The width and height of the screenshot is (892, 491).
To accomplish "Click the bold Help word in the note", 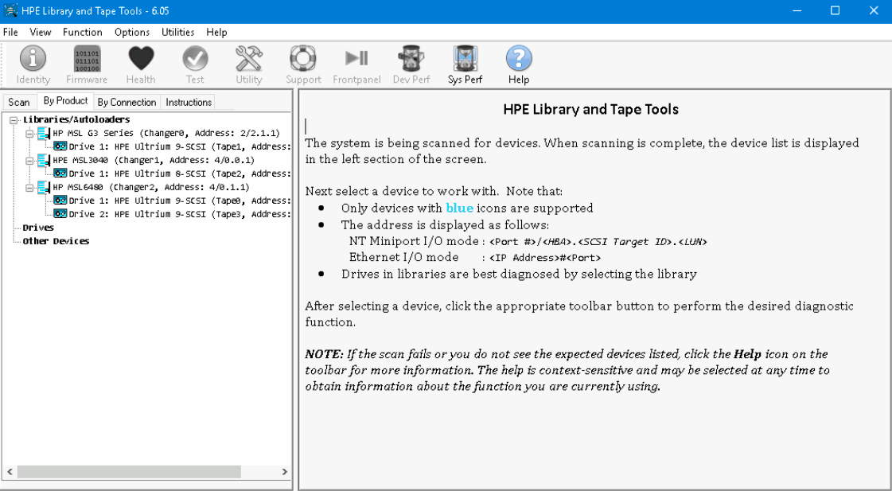I will point(747,354).
